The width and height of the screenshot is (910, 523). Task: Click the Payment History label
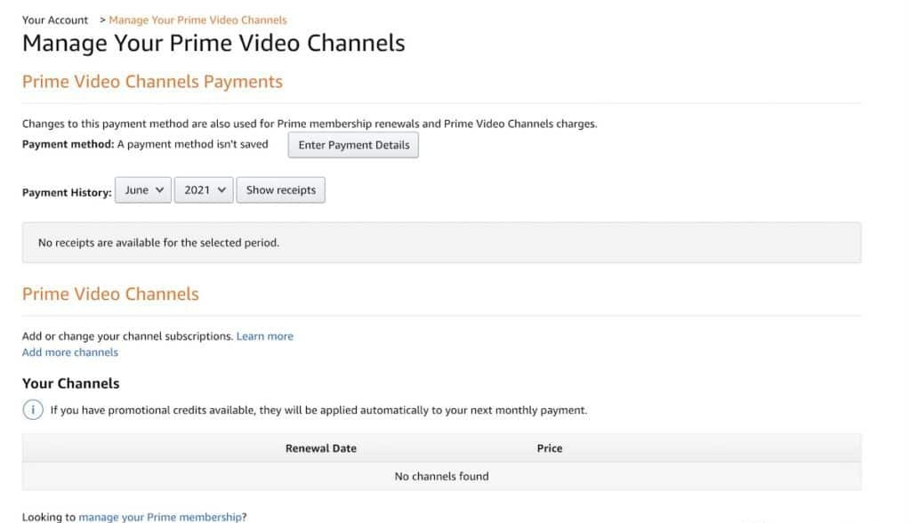click(x=67, y=192)
